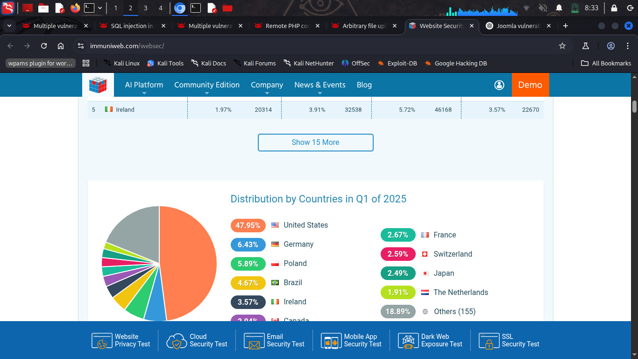Click the 4.67% Brazil color badge
This screenshot has height=359, width=638.
click(248, 283)
